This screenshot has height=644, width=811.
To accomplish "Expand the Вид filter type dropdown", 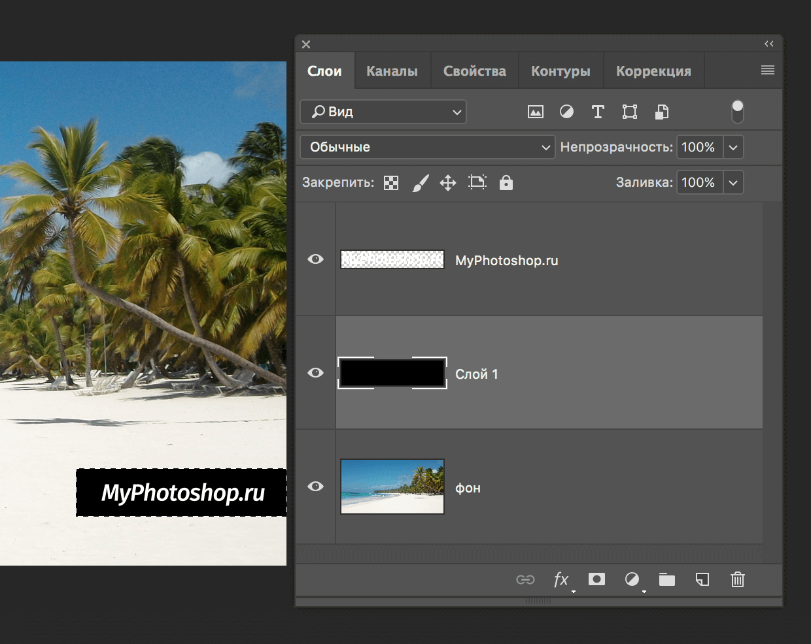I will [x=383, y=112].
